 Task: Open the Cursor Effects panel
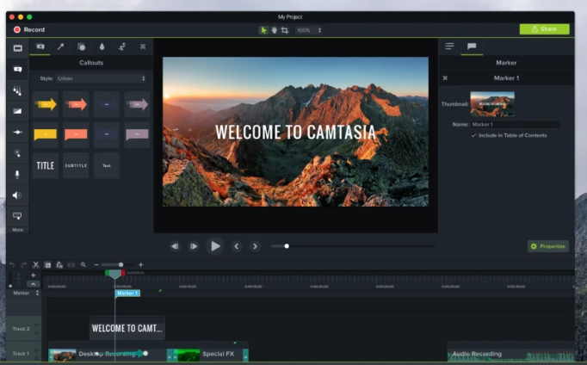(x=17, y=152)
